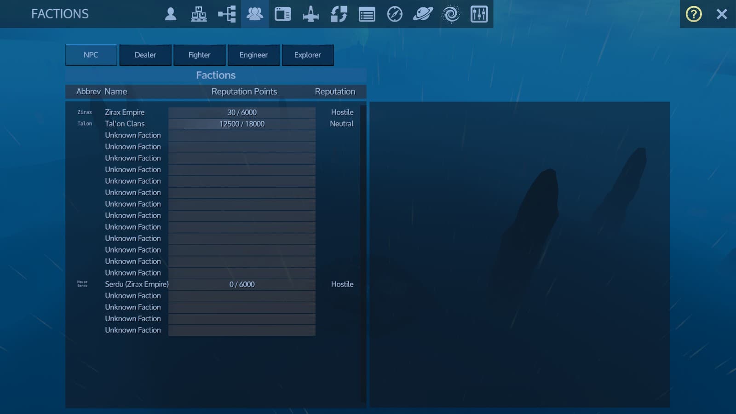Click Hostile status of Zirax Empire

[x=342, y=112]
